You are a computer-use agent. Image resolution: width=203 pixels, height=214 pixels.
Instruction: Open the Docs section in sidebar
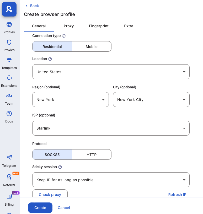pos(9,117)
